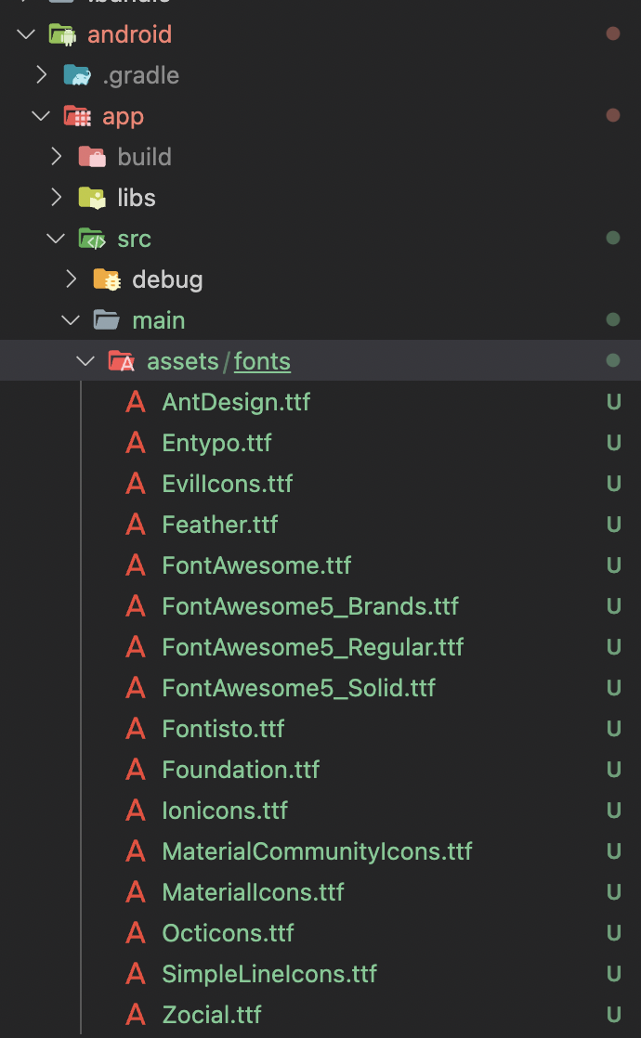Image resolution: width=641 pixels, height=1038 pixels.
Task: Open MaterialIcons.ttf file
Action: tap(253, 892)
